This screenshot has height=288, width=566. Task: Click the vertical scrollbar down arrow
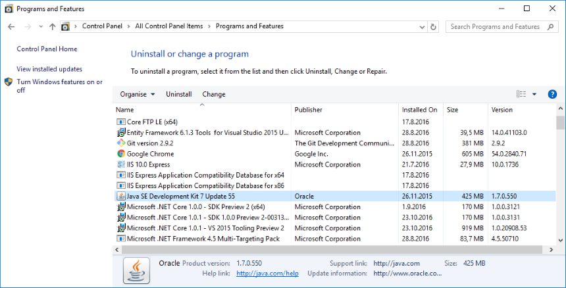(561, 240)
